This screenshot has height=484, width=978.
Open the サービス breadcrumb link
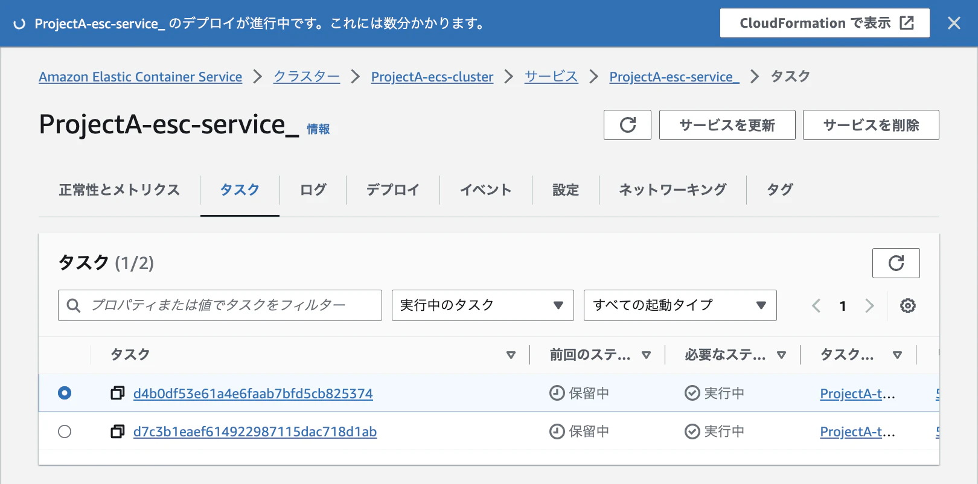[x=551, y=77]
